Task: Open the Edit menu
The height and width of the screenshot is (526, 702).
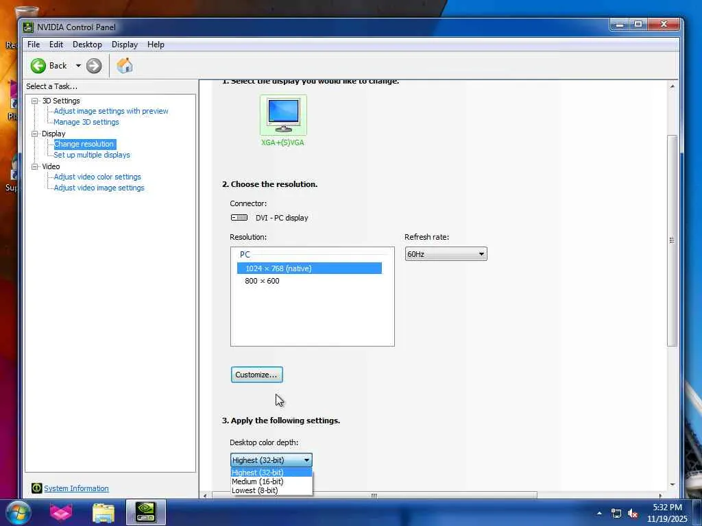Action: pos(56,45)
